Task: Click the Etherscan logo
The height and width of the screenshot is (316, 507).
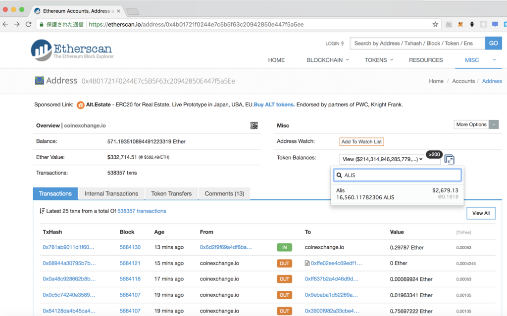Action: click(72, 50)
